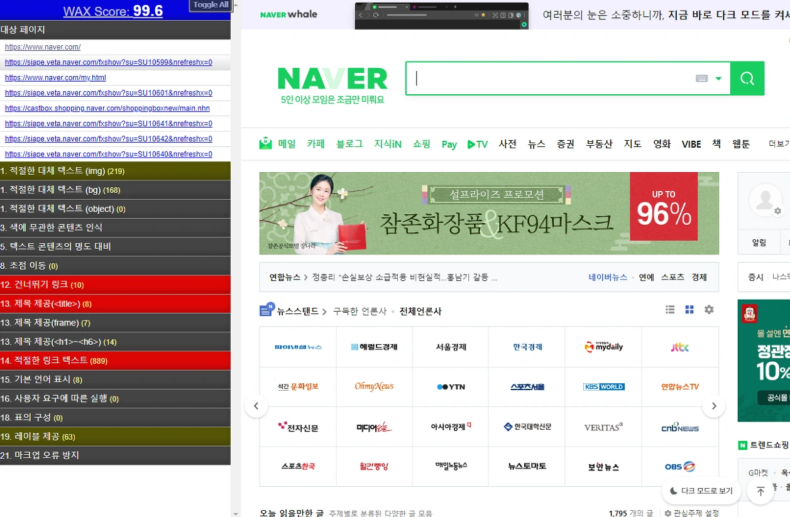Open the naver.com/my.html page link
The height and width of the screenshot is (517, 790).
click(55, 78)
